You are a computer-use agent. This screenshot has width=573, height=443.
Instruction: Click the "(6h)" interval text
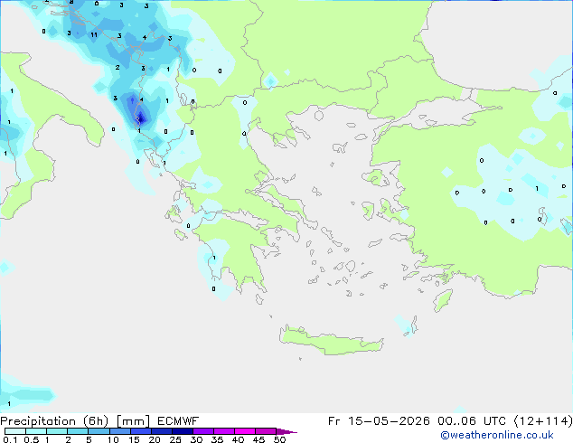click(x=96, y=421)
